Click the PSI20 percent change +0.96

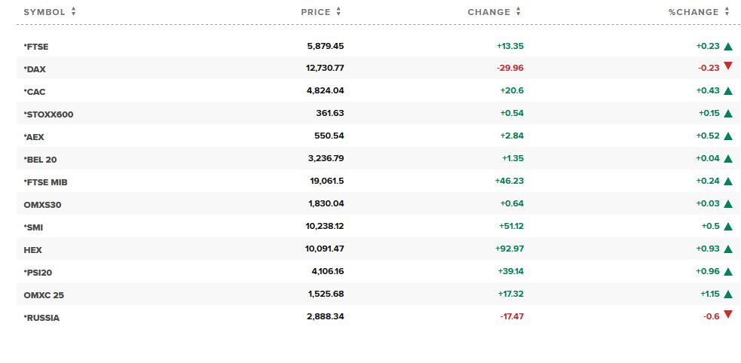pyautogui.click(x=708, y=271)
